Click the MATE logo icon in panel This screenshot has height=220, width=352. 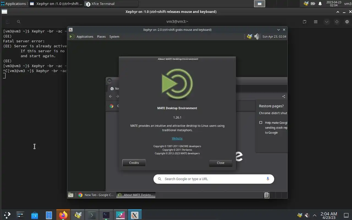[x=72, y=37]
